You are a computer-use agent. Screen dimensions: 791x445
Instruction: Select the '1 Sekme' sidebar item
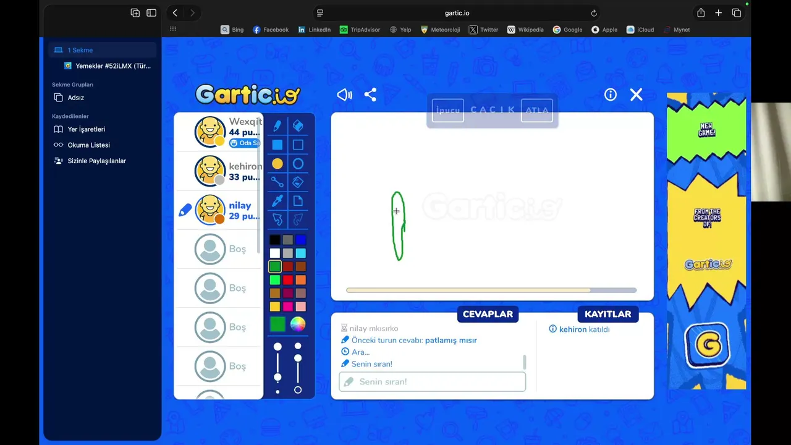(x=103, y=50)
